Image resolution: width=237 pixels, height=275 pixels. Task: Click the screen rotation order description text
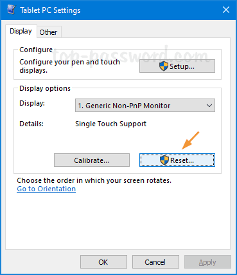[x=94, y=180]
